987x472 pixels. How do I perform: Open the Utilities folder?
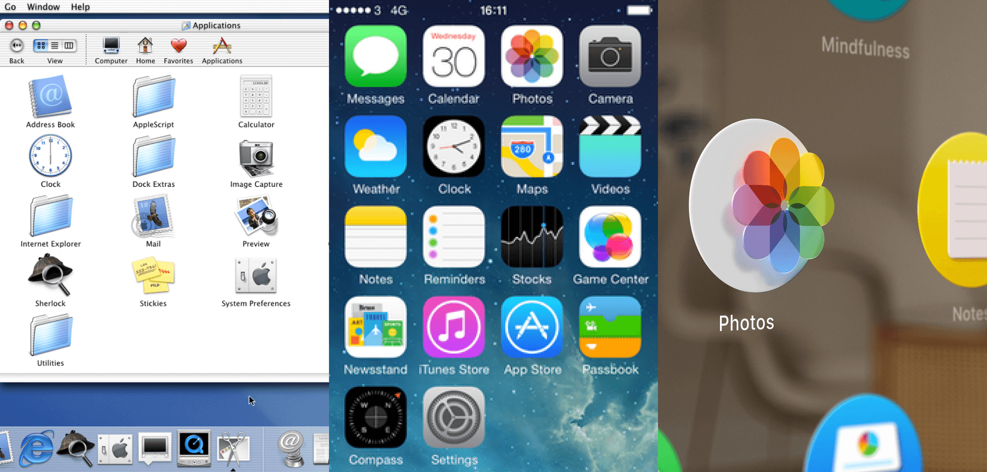[x=51, y=335]
